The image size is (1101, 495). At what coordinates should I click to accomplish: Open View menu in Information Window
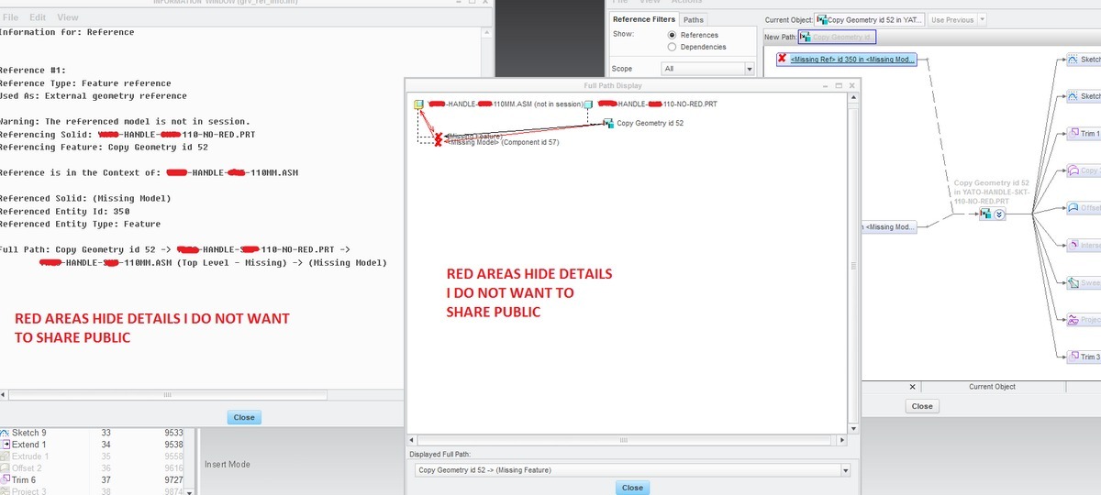click(68, 17)
